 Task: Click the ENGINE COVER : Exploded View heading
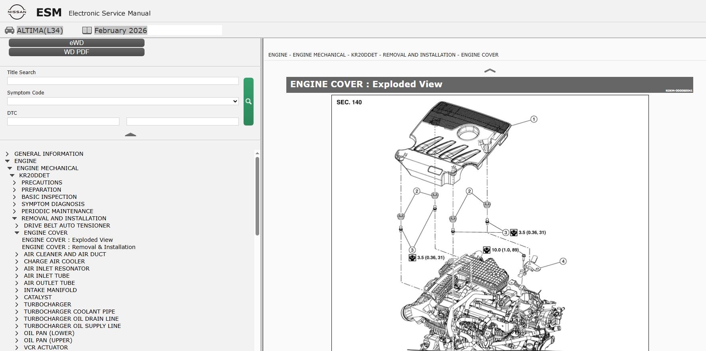coord(366,84)
